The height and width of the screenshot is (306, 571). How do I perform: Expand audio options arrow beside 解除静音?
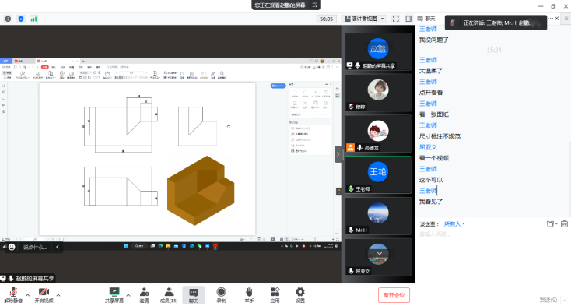pyautogui.click(x=28, y=295)
